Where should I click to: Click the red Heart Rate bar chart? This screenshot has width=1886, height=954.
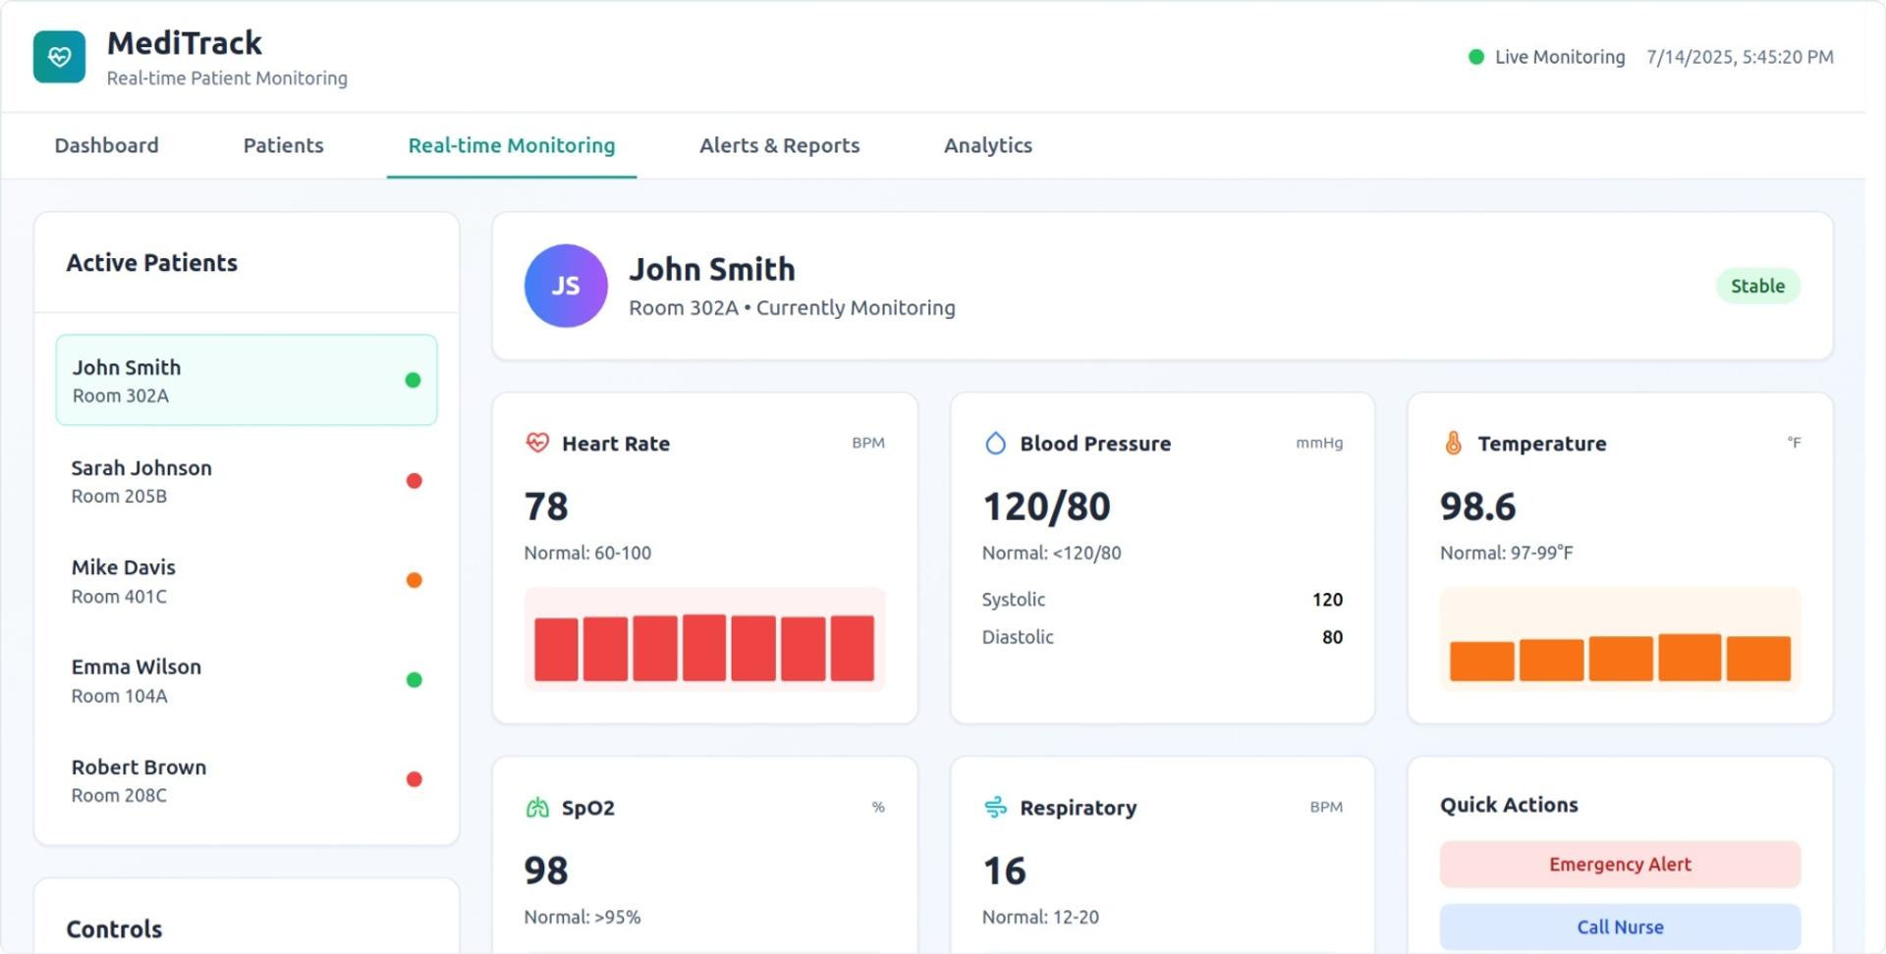click(704, 639)
